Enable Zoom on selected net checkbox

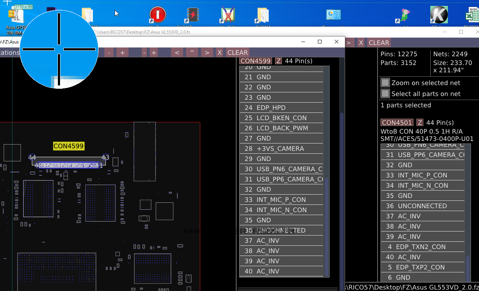[385, 83]
